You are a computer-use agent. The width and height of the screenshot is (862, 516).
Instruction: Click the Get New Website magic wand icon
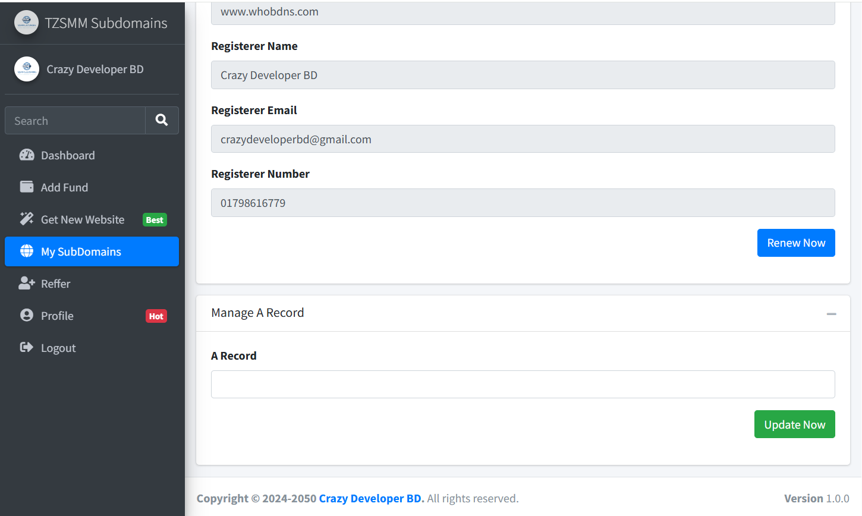pyautogui.click(x=27, y=219)
